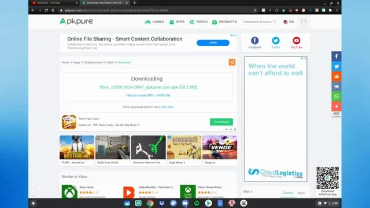Go to Apps breadcrumb

pos(77,62)
